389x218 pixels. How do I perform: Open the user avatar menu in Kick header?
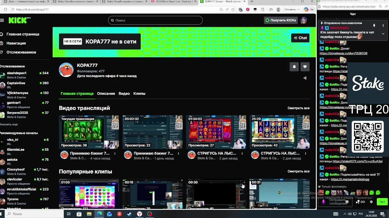(303, 20)
